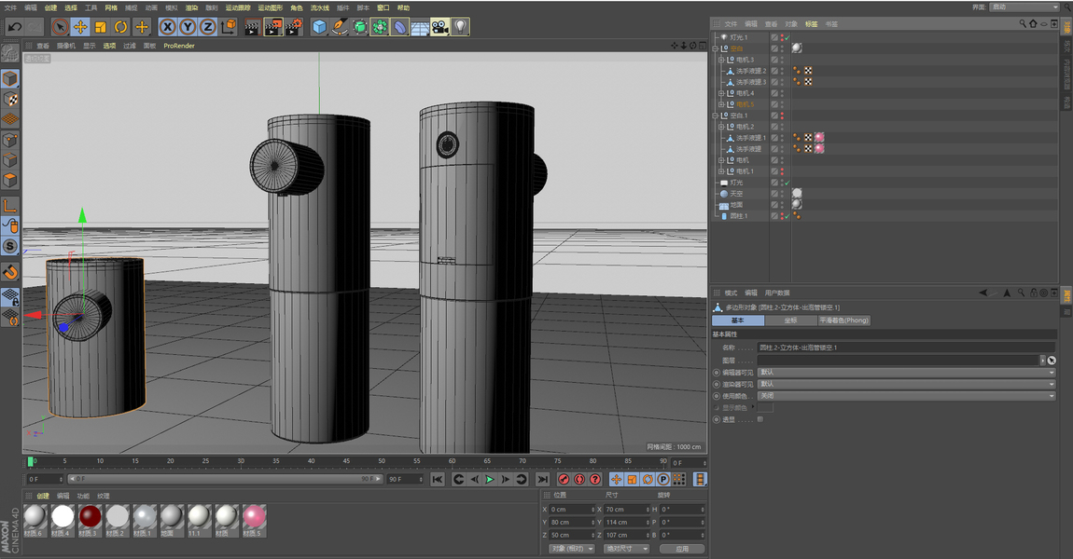This screenshot has width=1073, height=559.
Task: Toggle X axis lock
Action: coord(168,27)
